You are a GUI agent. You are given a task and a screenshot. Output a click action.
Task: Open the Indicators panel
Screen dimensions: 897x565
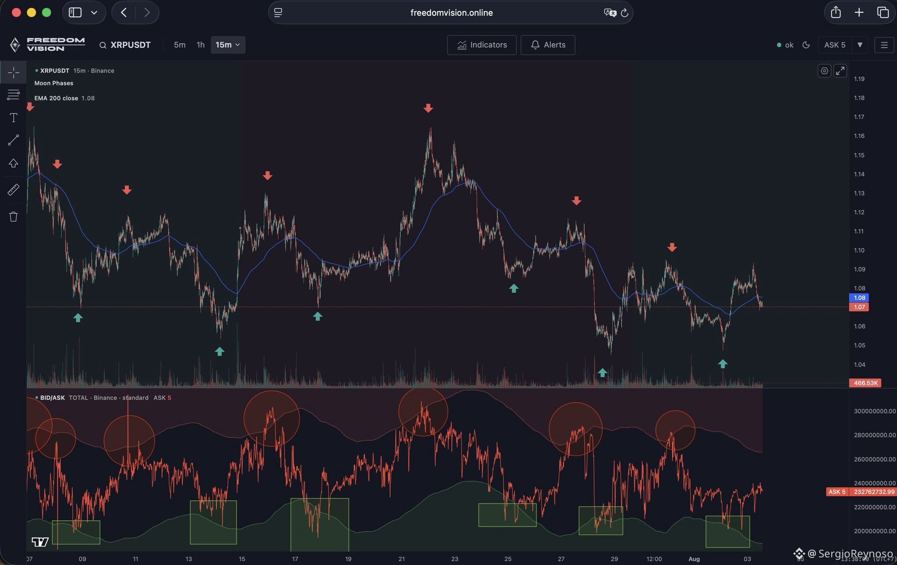coord(482,45)
